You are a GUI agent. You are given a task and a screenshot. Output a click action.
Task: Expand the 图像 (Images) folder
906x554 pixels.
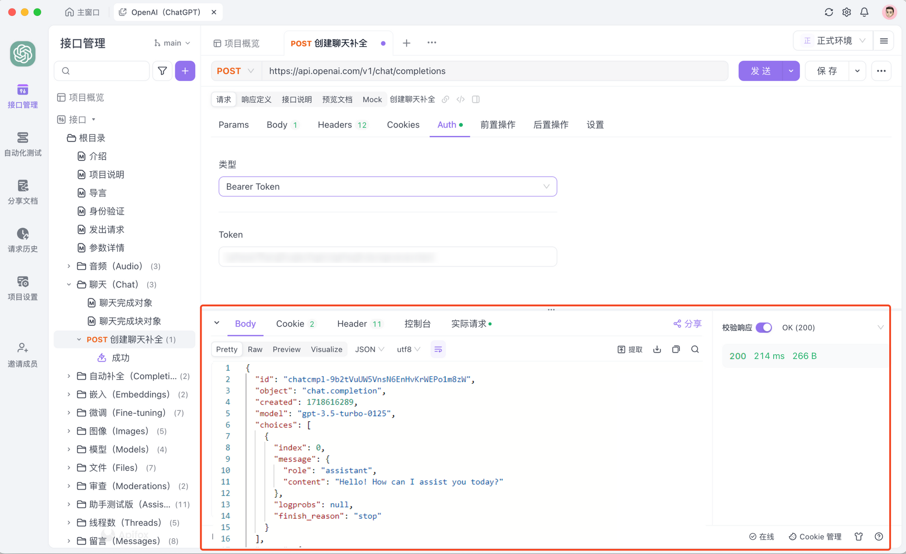point(69,431)
